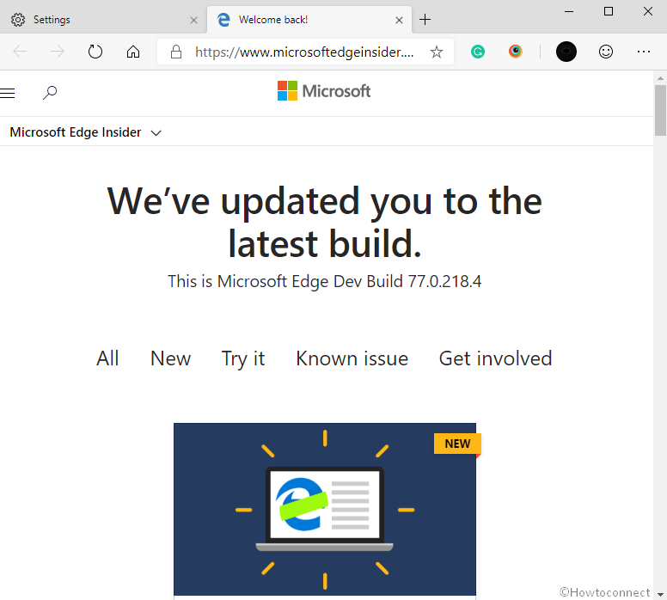Close the Welcome back! tab

399,20
